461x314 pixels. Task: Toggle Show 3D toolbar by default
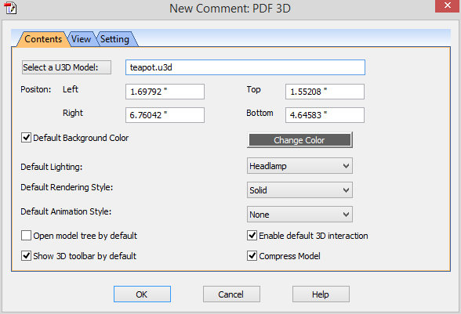26,256
